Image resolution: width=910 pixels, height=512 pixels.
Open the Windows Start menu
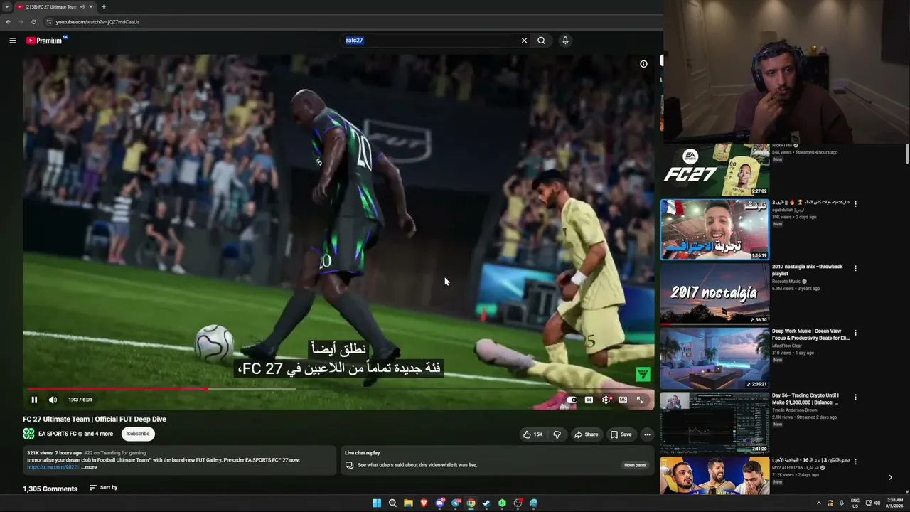377,503
